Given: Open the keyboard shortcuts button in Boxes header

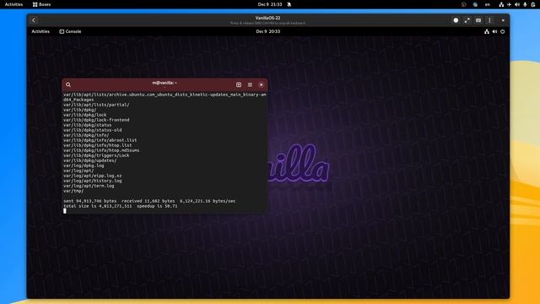Looking at the screenshot, I should pyautogui.click(x=478, y=20).
